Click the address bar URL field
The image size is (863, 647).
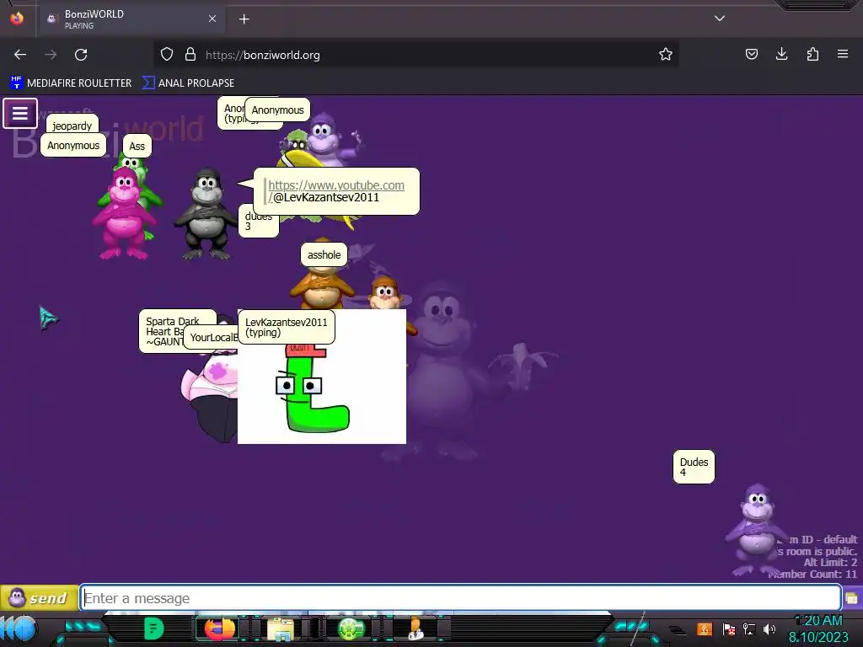pos(418,55)
